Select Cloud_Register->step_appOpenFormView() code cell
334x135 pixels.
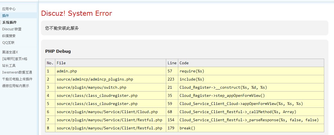(x=251, y=96)
